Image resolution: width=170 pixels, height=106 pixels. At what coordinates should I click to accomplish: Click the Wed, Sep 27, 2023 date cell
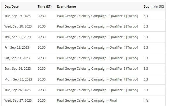click(18, 100)
